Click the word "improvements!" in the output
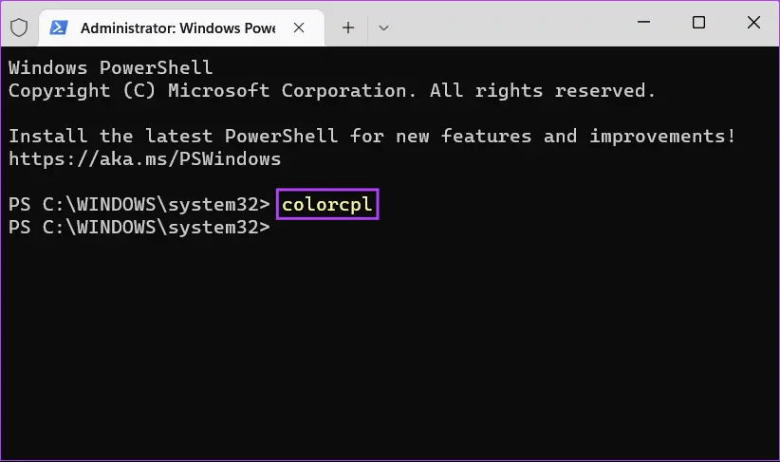 (x=661, y=136)
